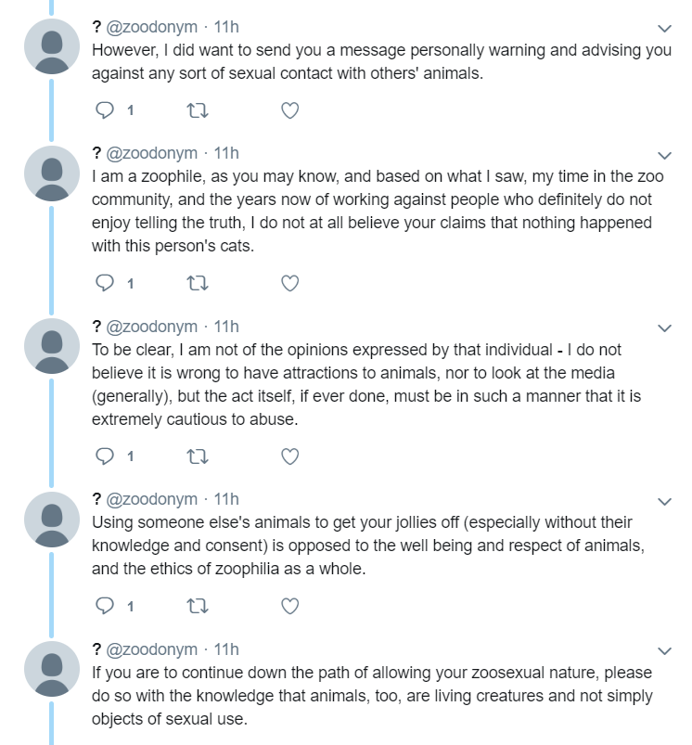Open @zoodonym profile from the first tweet
Image resolution: width=692 pixels, height=745 pixels.
point(151,27)
